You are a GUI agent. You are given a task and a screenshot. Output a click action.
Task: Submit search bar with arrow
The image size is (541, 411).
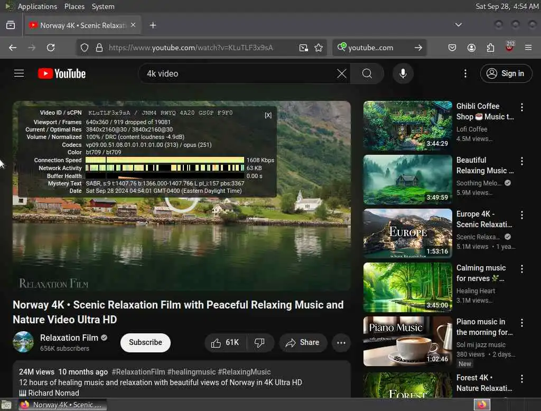coord(418,48)
